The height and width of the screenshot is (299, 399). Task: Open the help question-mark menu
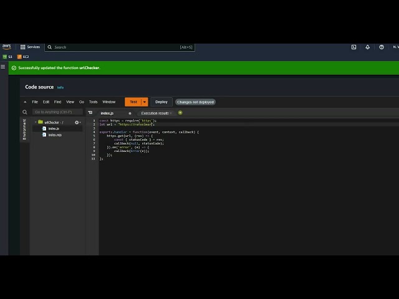click(x=382, y=47)
